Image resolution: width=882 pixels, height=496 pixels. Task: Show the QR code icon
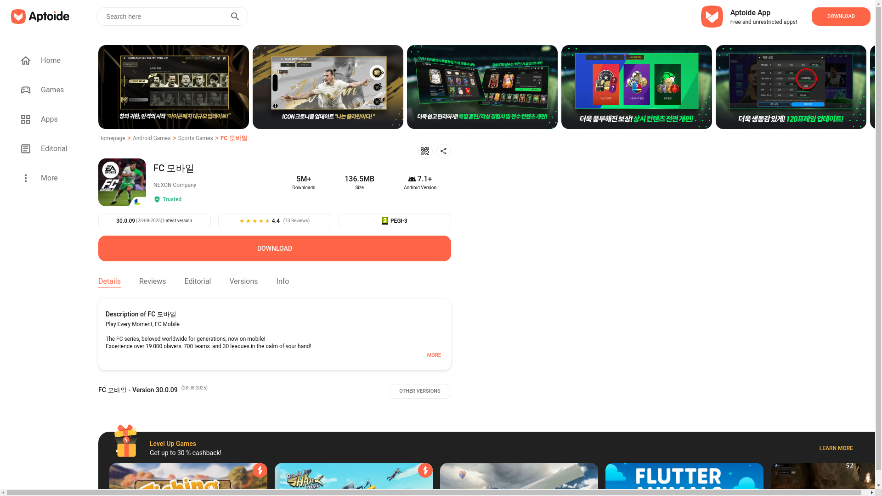[425, 151]
